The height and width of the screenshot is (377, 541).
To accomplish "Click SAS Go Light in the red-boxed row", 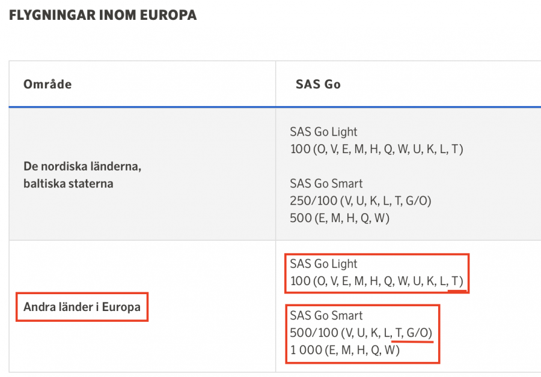I will point(323,264).
